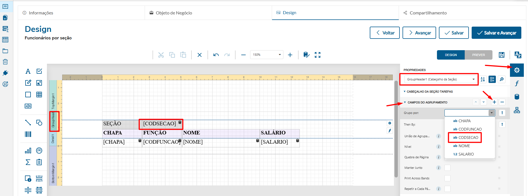528x196 pixels.
Task: Choose CODSECAO from the dropdown list
Action: pos(470,138)
